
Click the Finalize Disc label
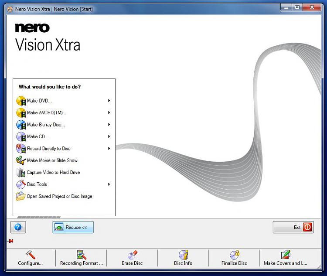click(x=234, y=263)
